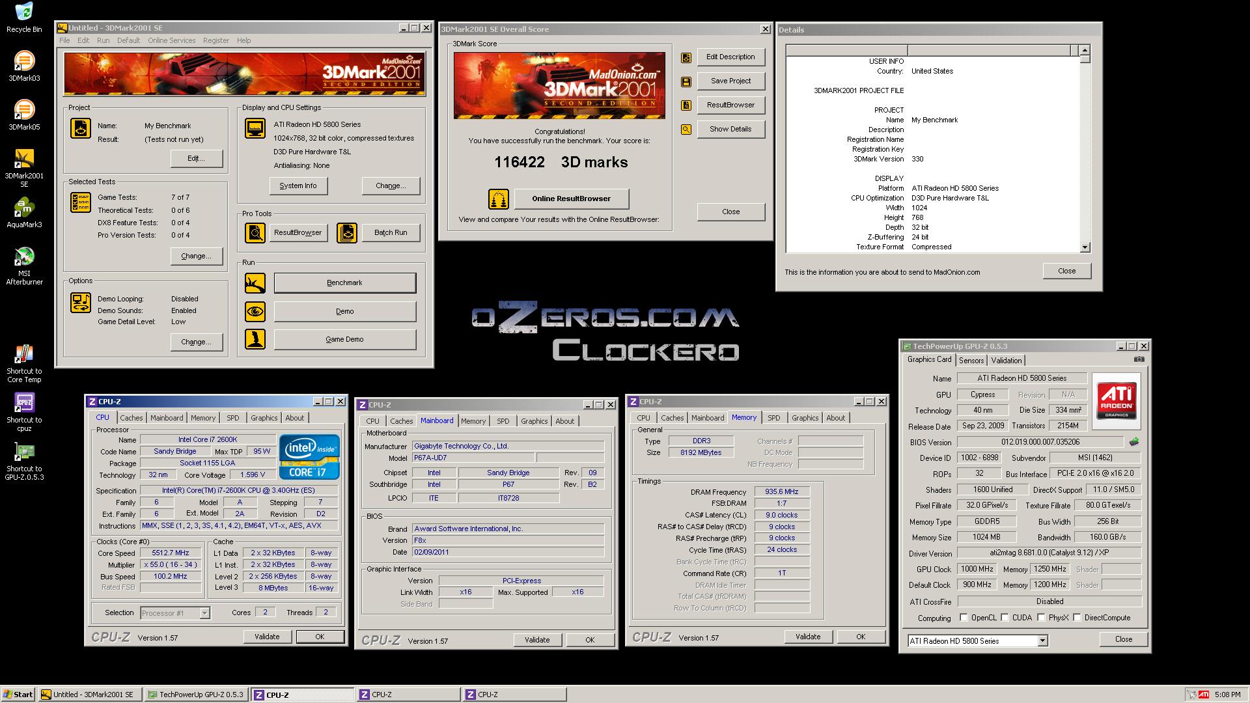
Task: Open the graphics card dropdown in GPU-Z
Action: 1042,641
